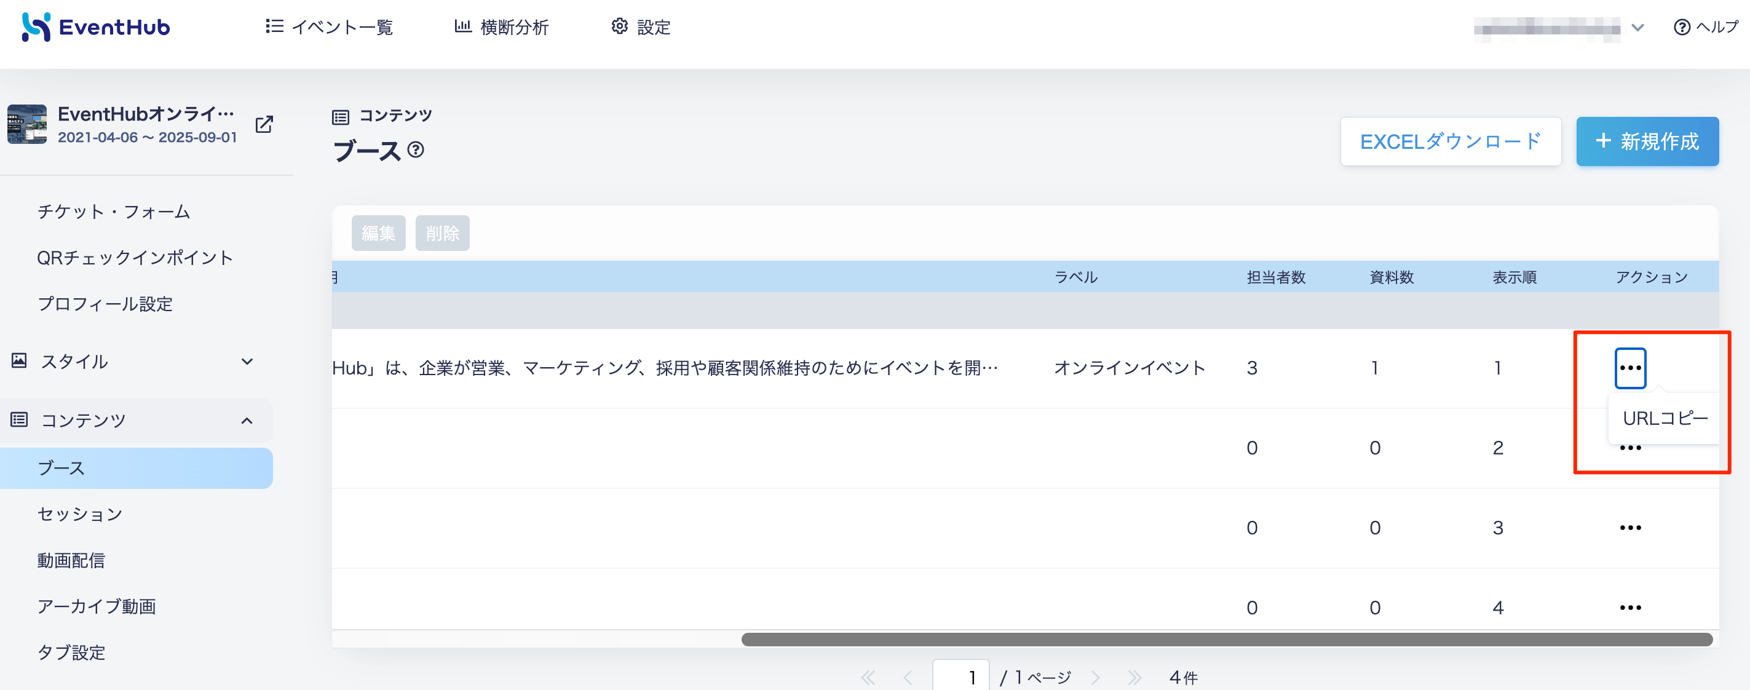Click the EventHub logo
1750x690 pixels.
pos(95,27)
